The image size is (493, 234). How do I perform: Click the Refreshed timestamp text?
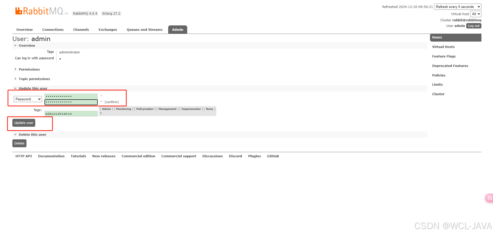407,7
